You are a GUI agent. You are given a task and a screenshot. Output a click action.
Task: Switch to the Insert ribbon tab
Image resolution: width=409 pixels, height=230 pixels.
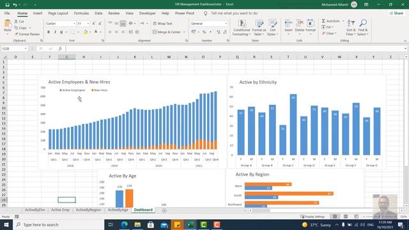[x=38, y=13]
